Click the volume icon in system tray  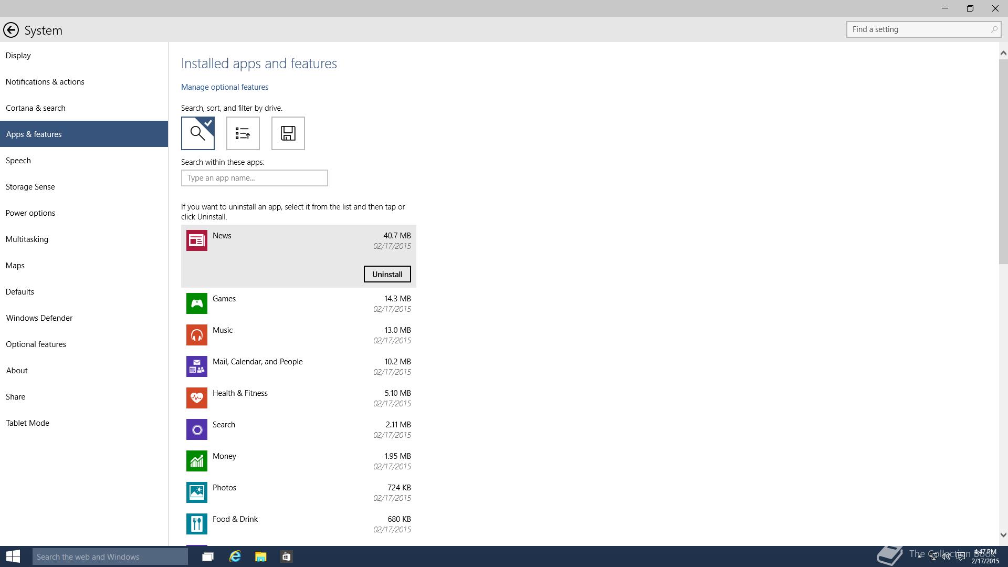pyautogui.click(x=946, y=556)
